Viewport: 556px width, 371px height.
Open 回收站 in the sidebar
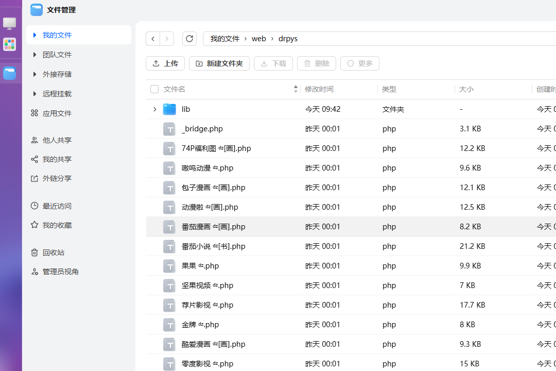[x=54, y=252]
